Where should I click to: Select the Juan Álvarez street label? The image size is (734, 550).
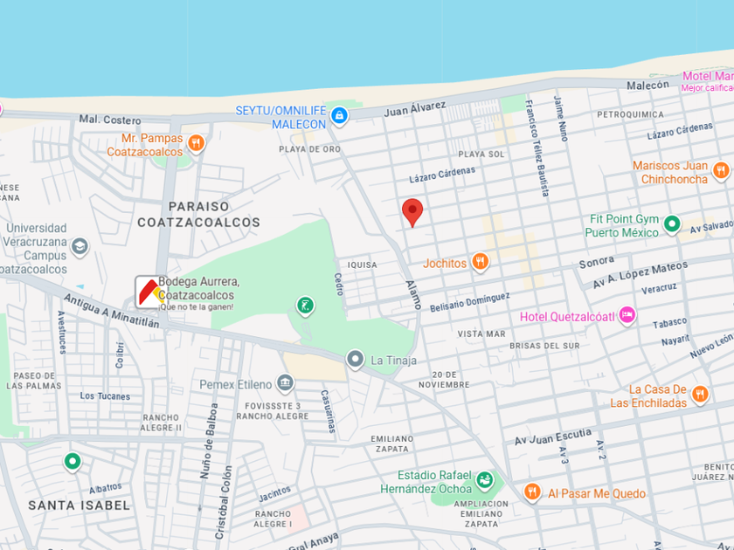tap(415, 108)
